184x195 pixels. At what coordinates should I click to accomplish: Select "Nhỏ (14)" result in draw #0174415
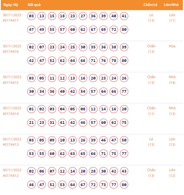(x=172, y=80)
